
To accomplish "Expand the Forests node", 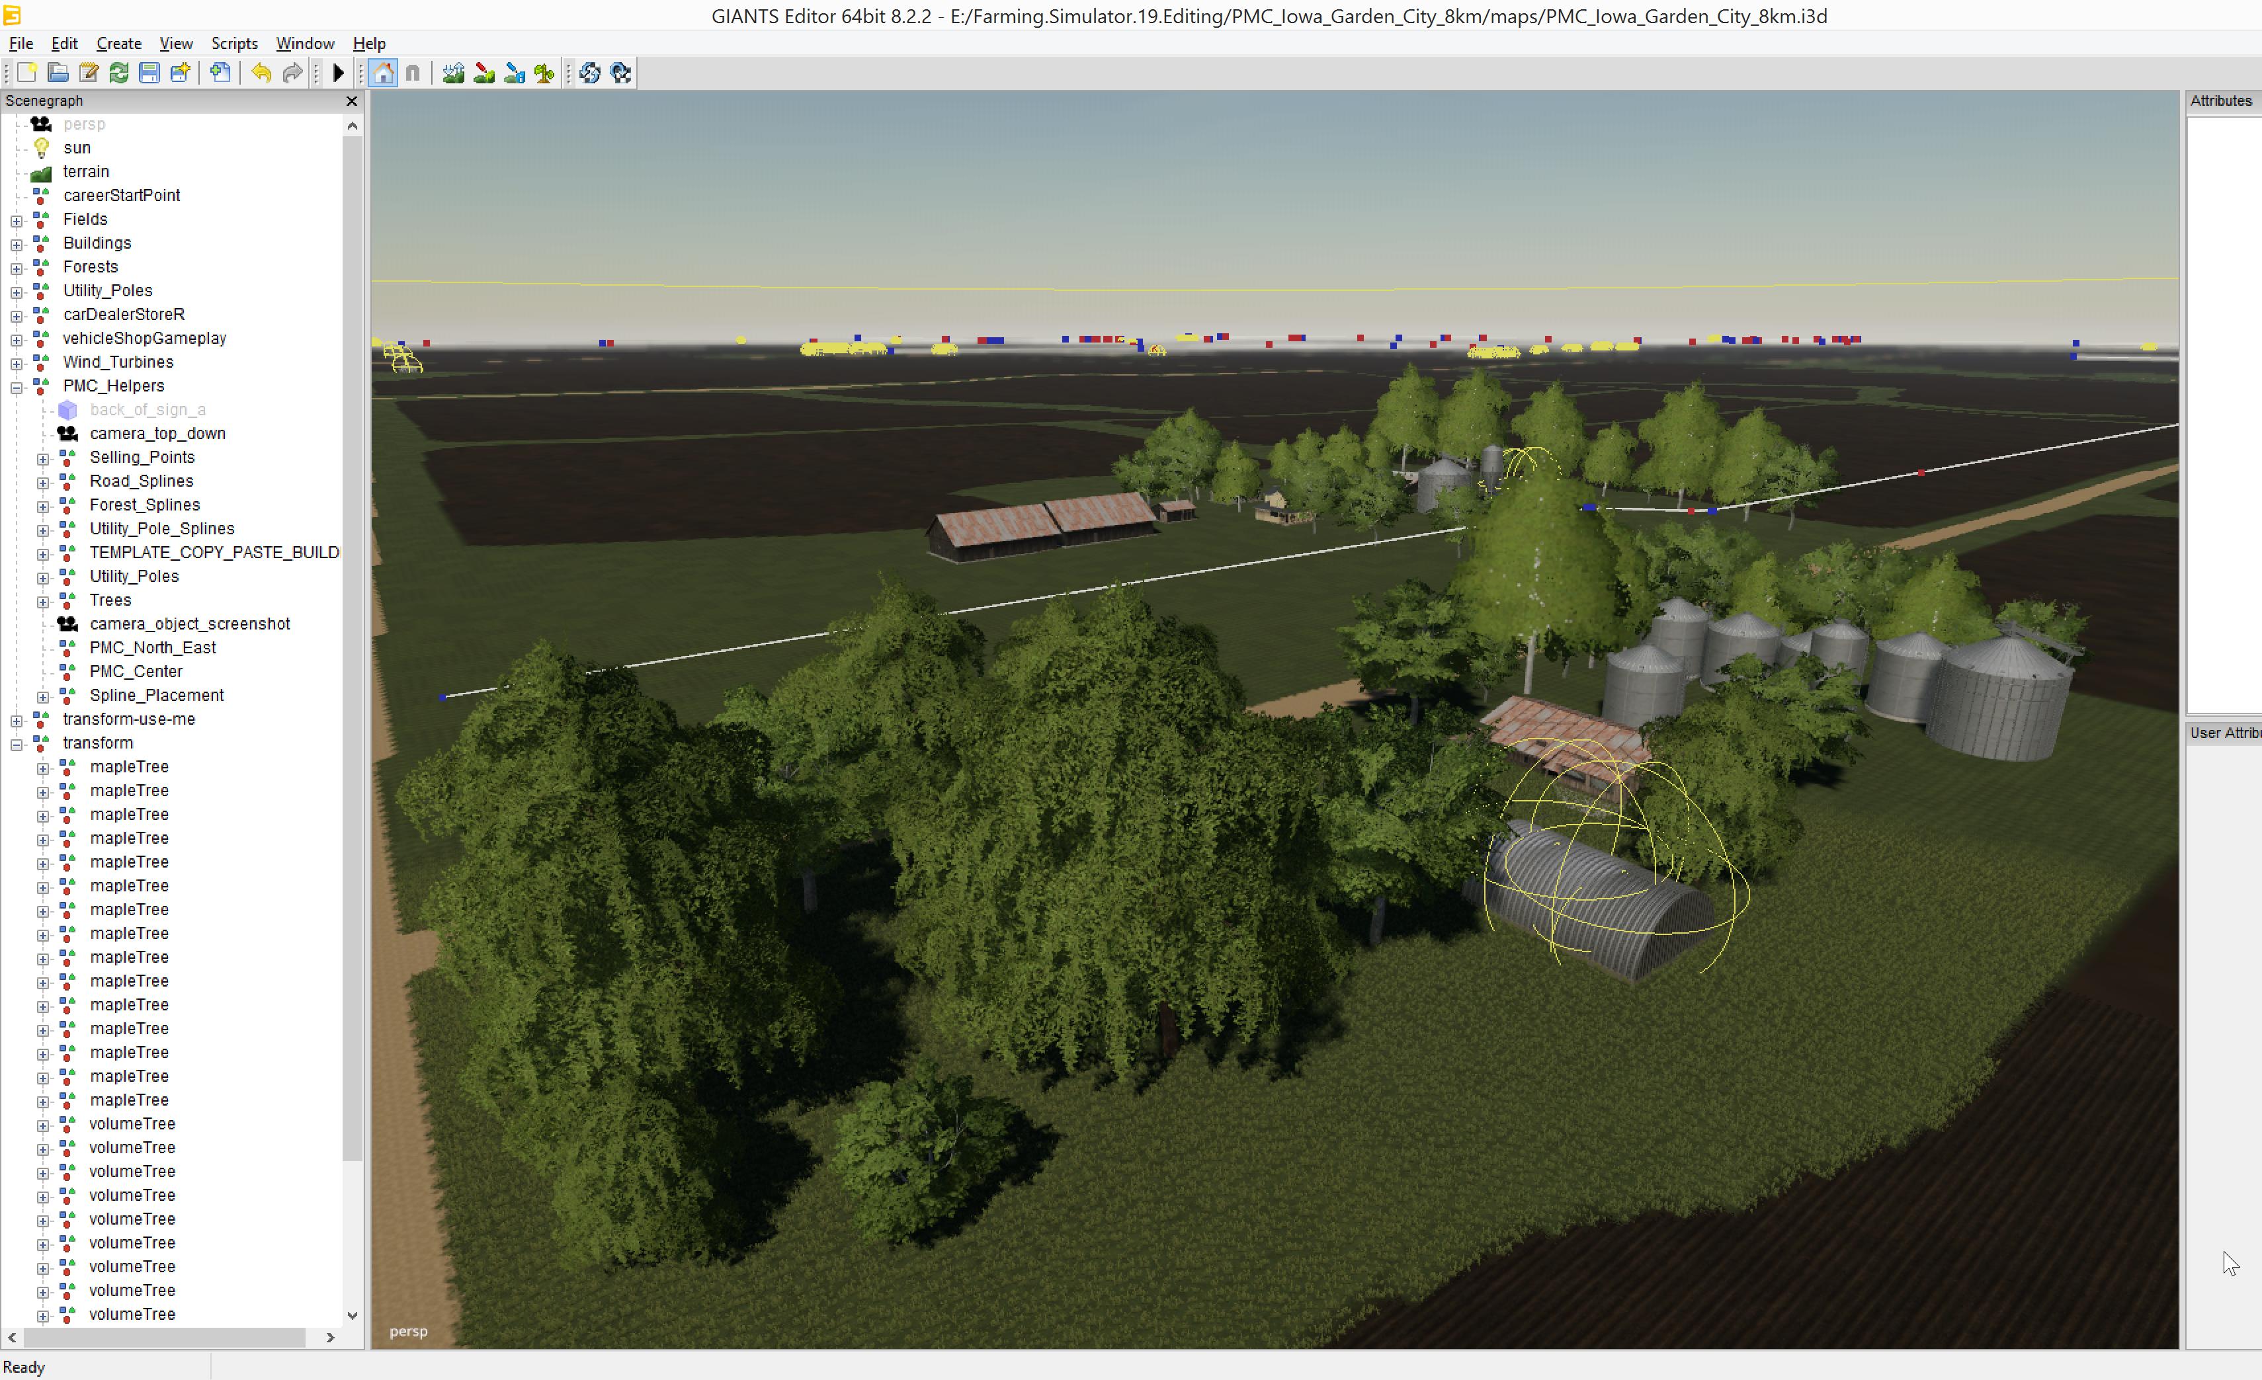I will (17, 269).
